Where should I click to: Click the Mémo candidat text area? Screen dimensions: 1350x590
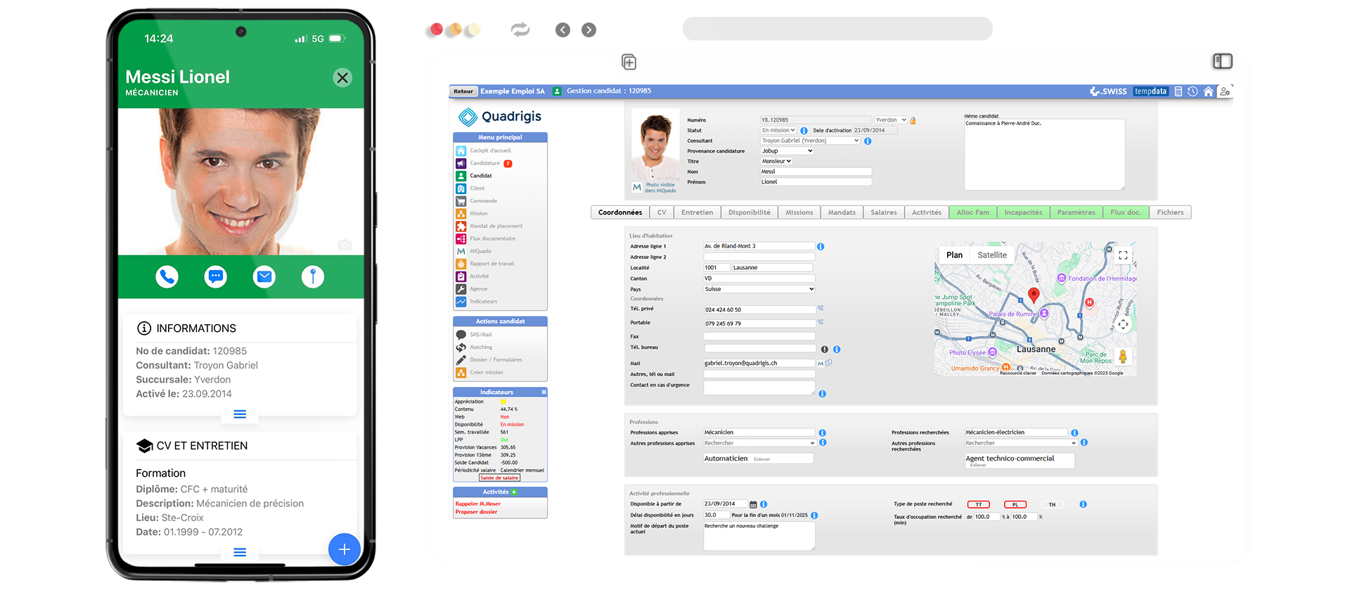(x=1044, y=155)
